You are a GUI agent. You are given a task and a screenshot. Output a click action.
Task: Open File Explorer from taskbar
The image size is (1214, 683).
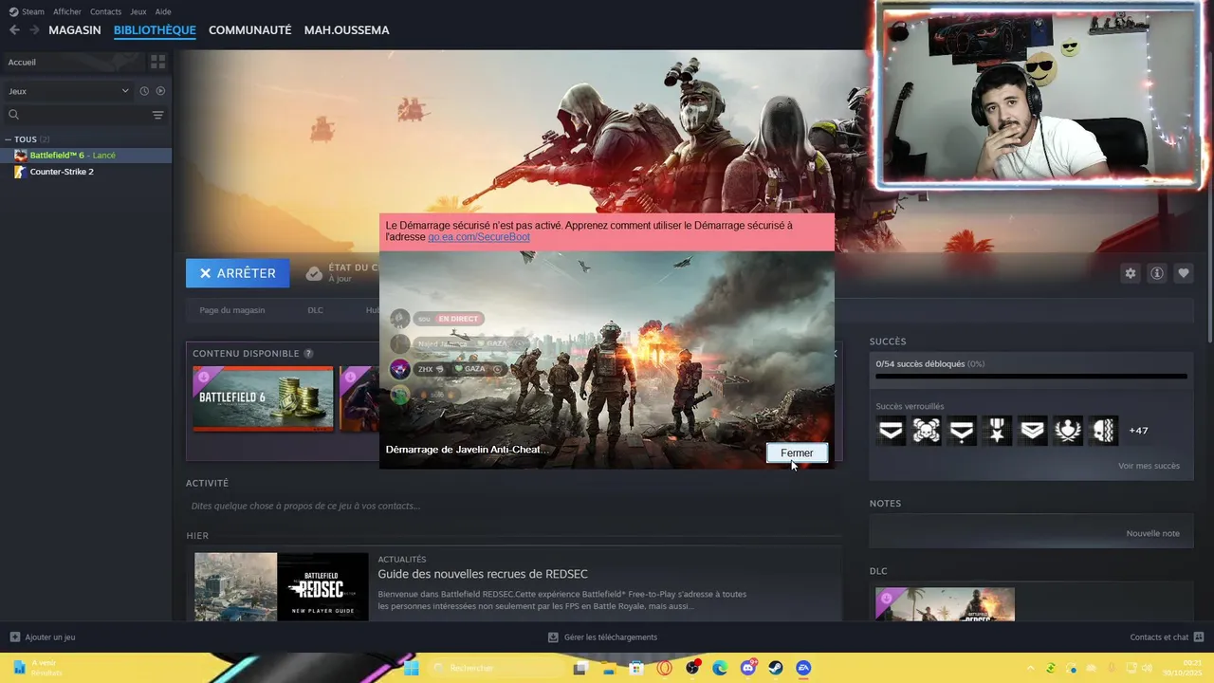tap(608, 668)
